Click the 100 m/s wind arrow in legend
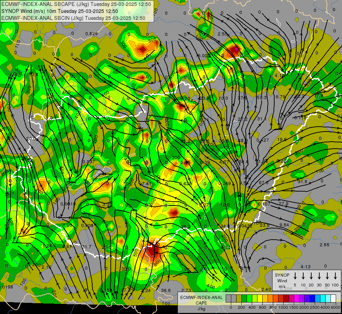 [335, 276]
